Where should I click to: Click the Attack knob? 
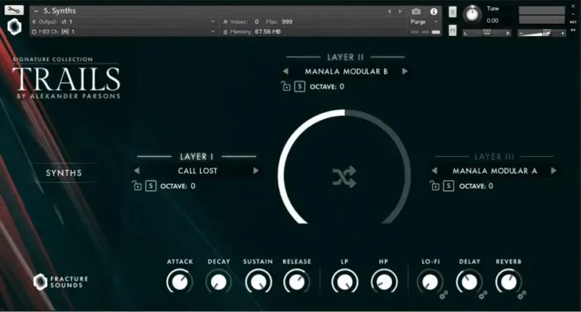pos(179,281)
